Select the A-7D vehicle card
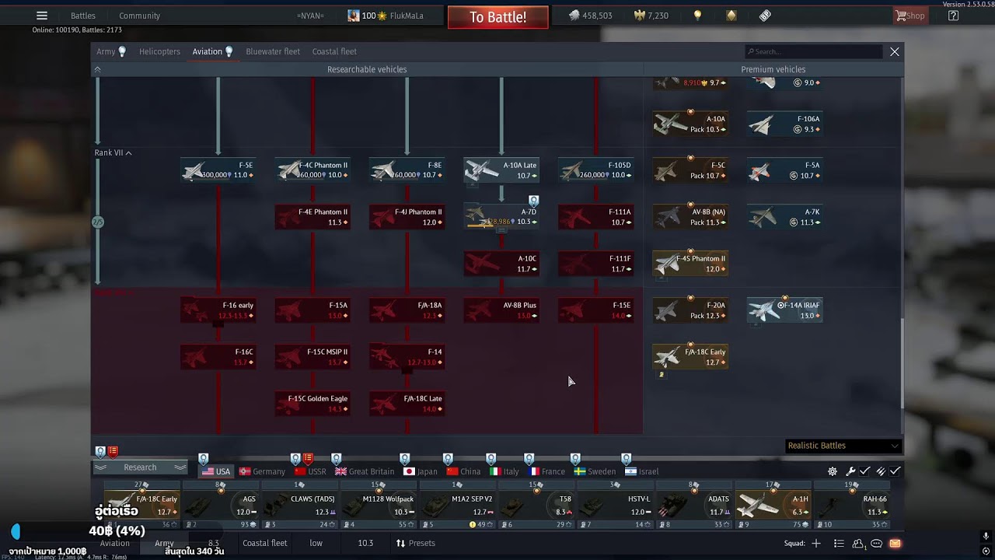Viewport: 995px width, 560px height. 501,217
